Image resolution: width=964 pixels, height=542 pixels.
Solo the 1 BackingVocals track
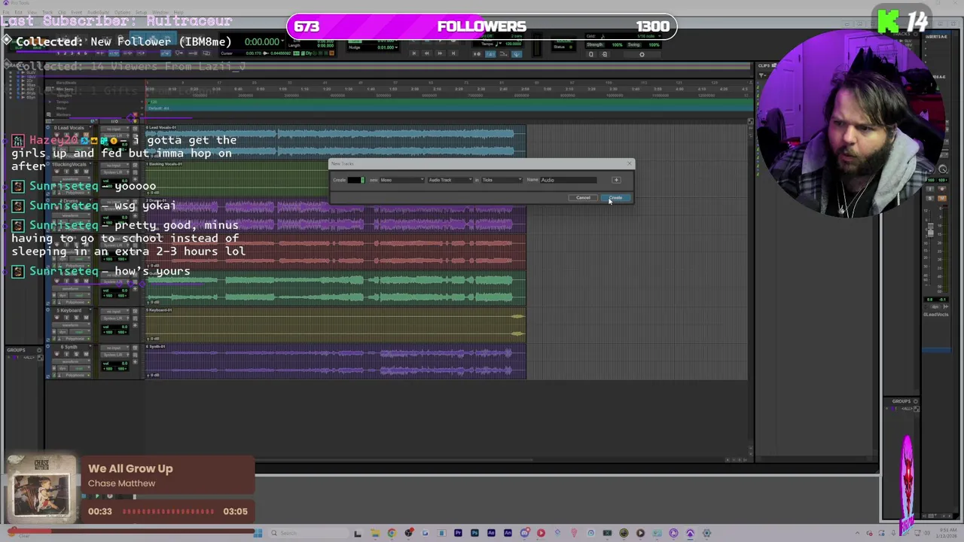76,172
